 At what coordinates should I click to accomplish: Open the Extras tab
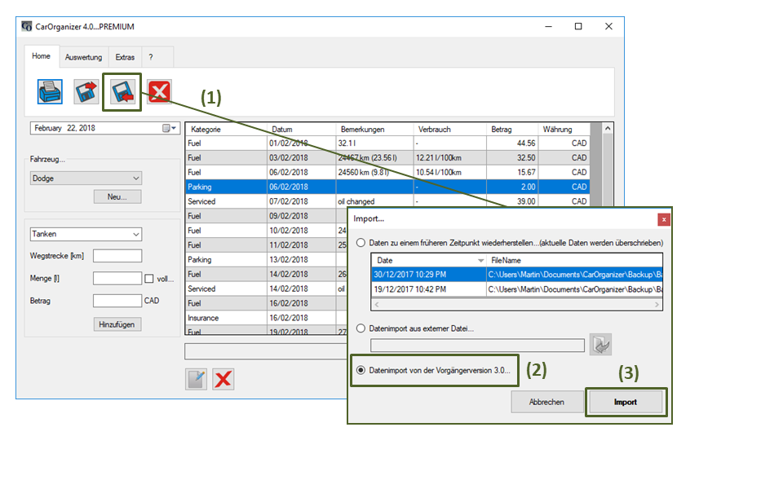click(x=125, y=58)
